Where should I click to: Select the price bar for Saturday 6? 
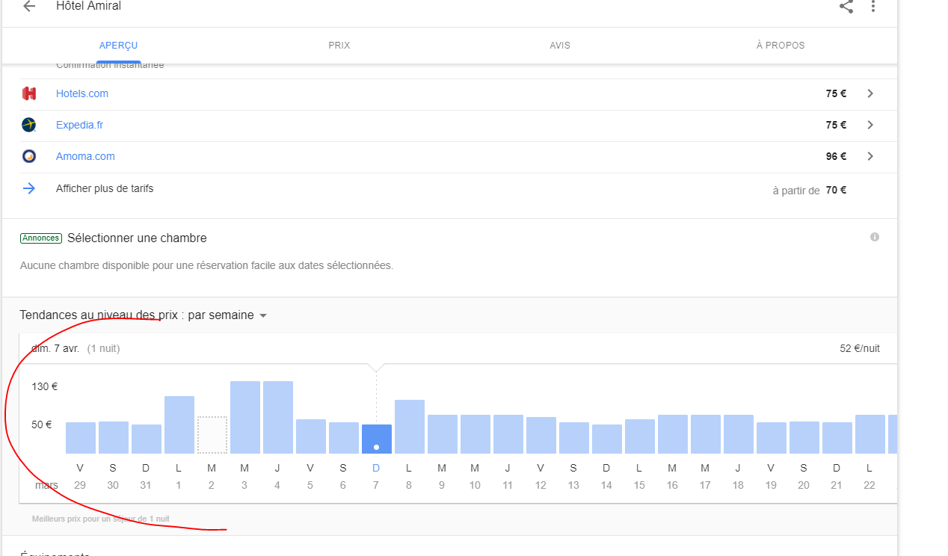pyautogui.click(x=344, y=438)
